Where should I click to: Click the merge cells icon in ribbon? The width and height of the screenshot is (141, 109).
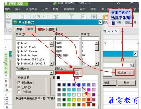8,17
